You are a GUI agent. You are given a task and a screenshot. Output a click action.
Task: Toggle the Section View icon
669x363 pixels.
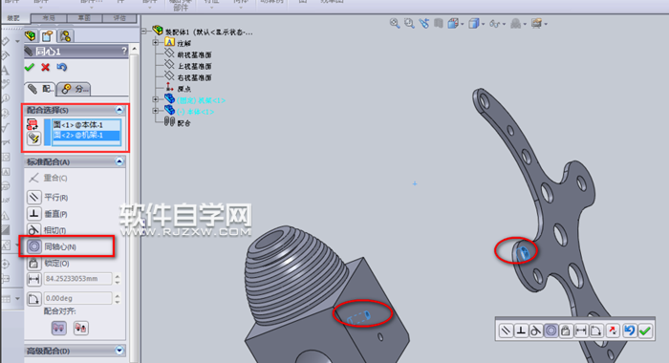click(438, 24)
